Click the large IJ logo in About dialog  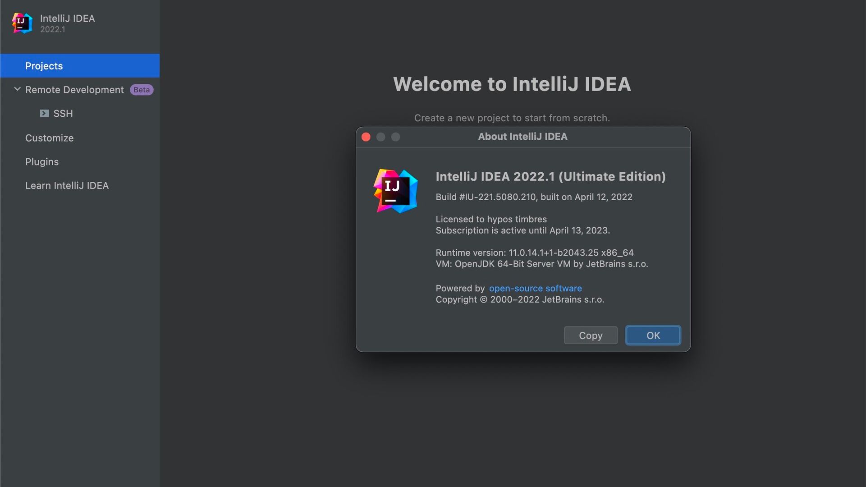396,191
